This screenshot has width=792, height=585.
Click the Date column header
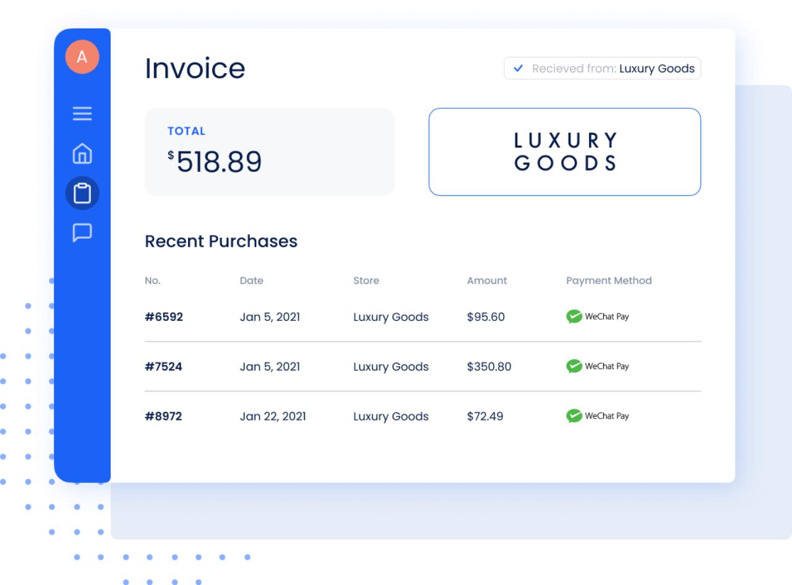(x=251, y=281)
